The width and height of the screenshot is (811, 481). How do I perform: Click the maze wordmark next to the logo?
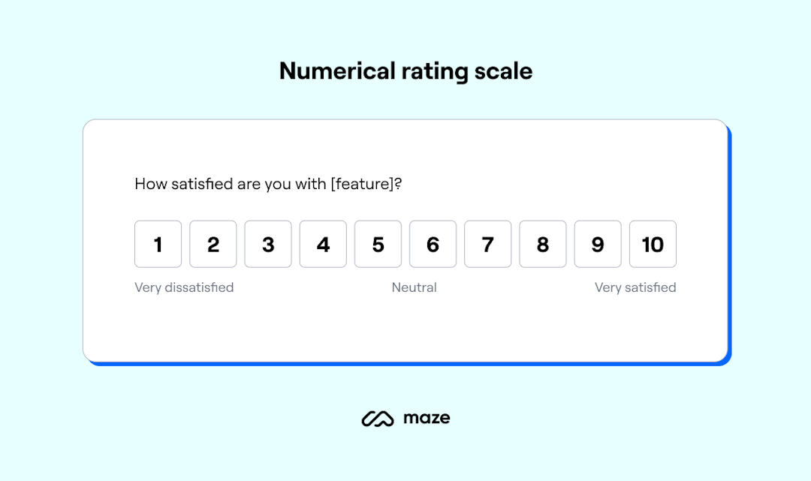coord(427,418)
